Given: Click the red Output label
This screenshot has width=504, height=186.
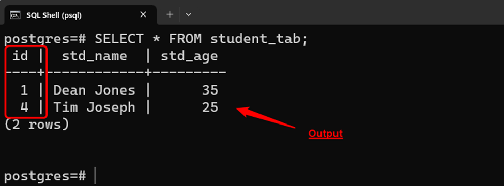Looking at the screenshot, I should pos(326,134).
